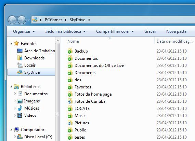
Task: Open Incluir na biblioteca menu
Action: point(65,31)
